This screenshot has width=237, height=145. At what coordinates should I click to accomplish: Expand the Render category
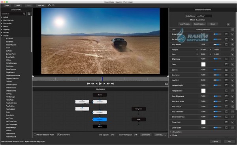[x=2, y=33]
